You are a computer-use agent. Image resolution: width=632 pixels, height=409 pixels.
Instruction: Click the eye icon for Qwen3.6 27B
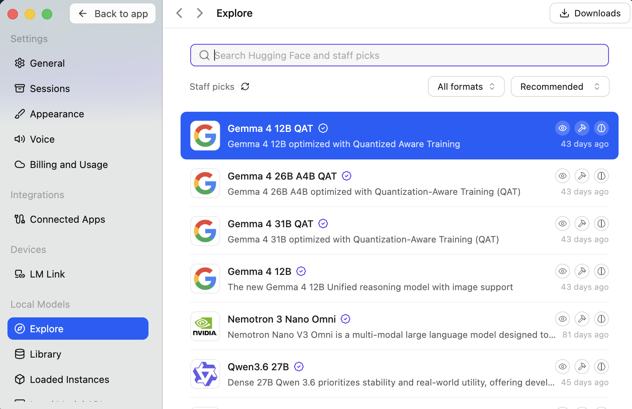563,367
